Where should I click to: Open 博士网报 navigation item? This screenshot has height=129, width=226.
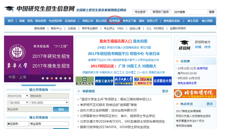point(207,21)
